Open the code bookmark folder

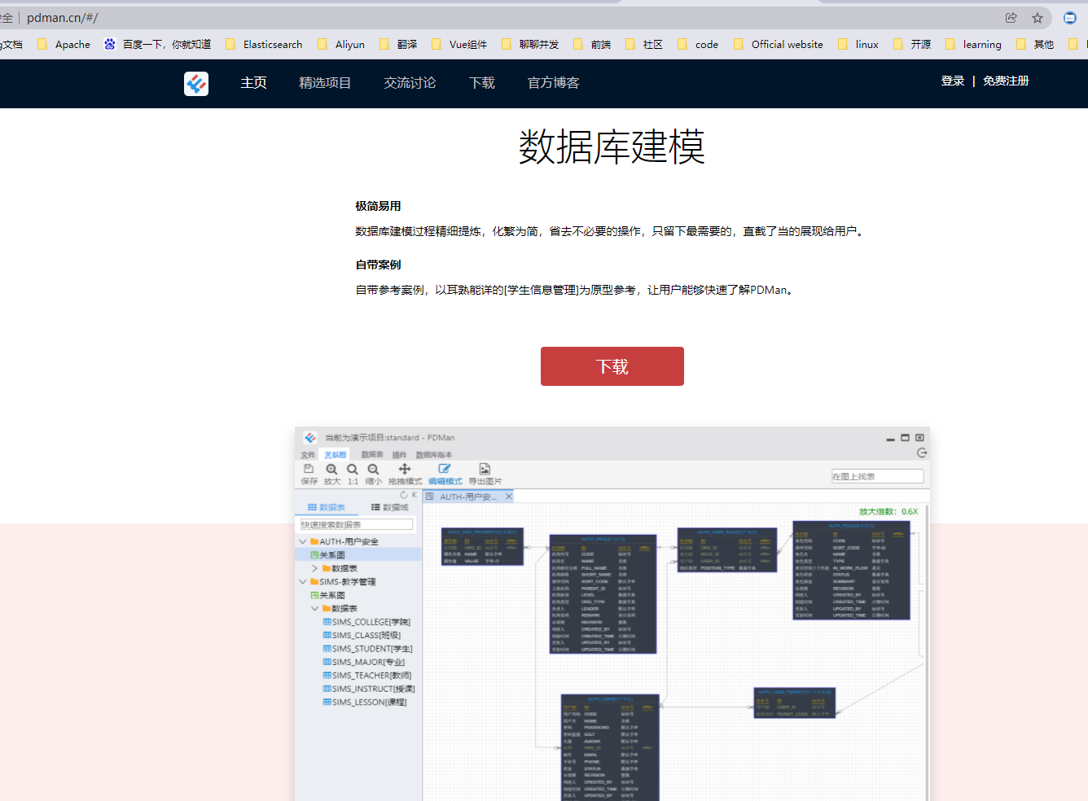coord(698,45)
